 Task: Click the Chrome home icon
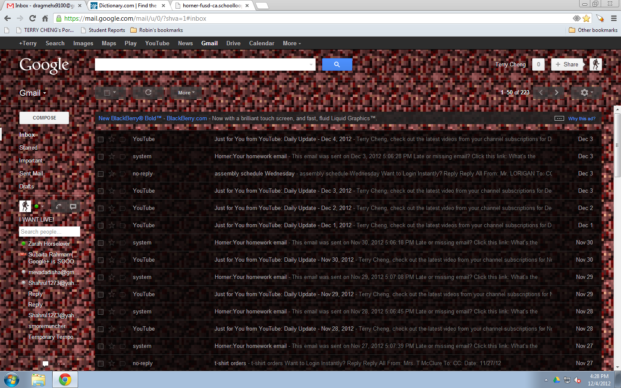click(x=45, y=18)
